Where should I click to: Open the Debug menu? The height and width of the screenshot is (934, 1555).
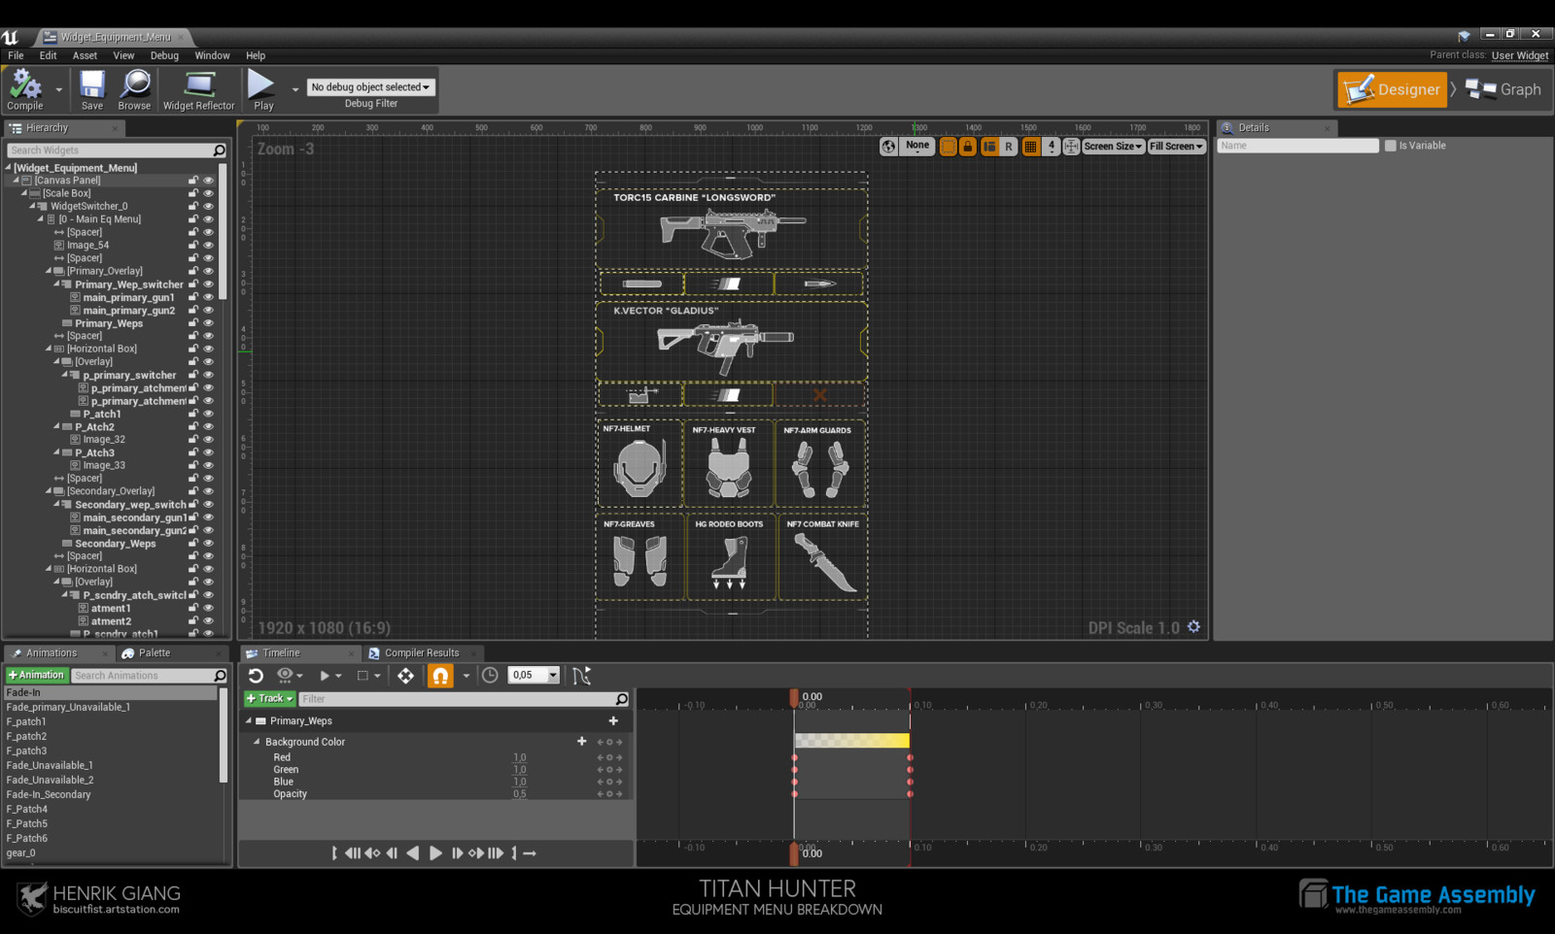tap(164, 55)
